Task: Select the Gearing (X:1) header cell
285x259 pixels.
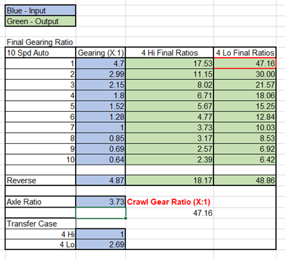Action: pyautogui.click(x=101, y=53)
